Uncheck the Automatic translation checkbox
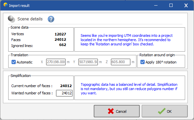This screenshot has width=194, height=120. [x=13, y=62]
